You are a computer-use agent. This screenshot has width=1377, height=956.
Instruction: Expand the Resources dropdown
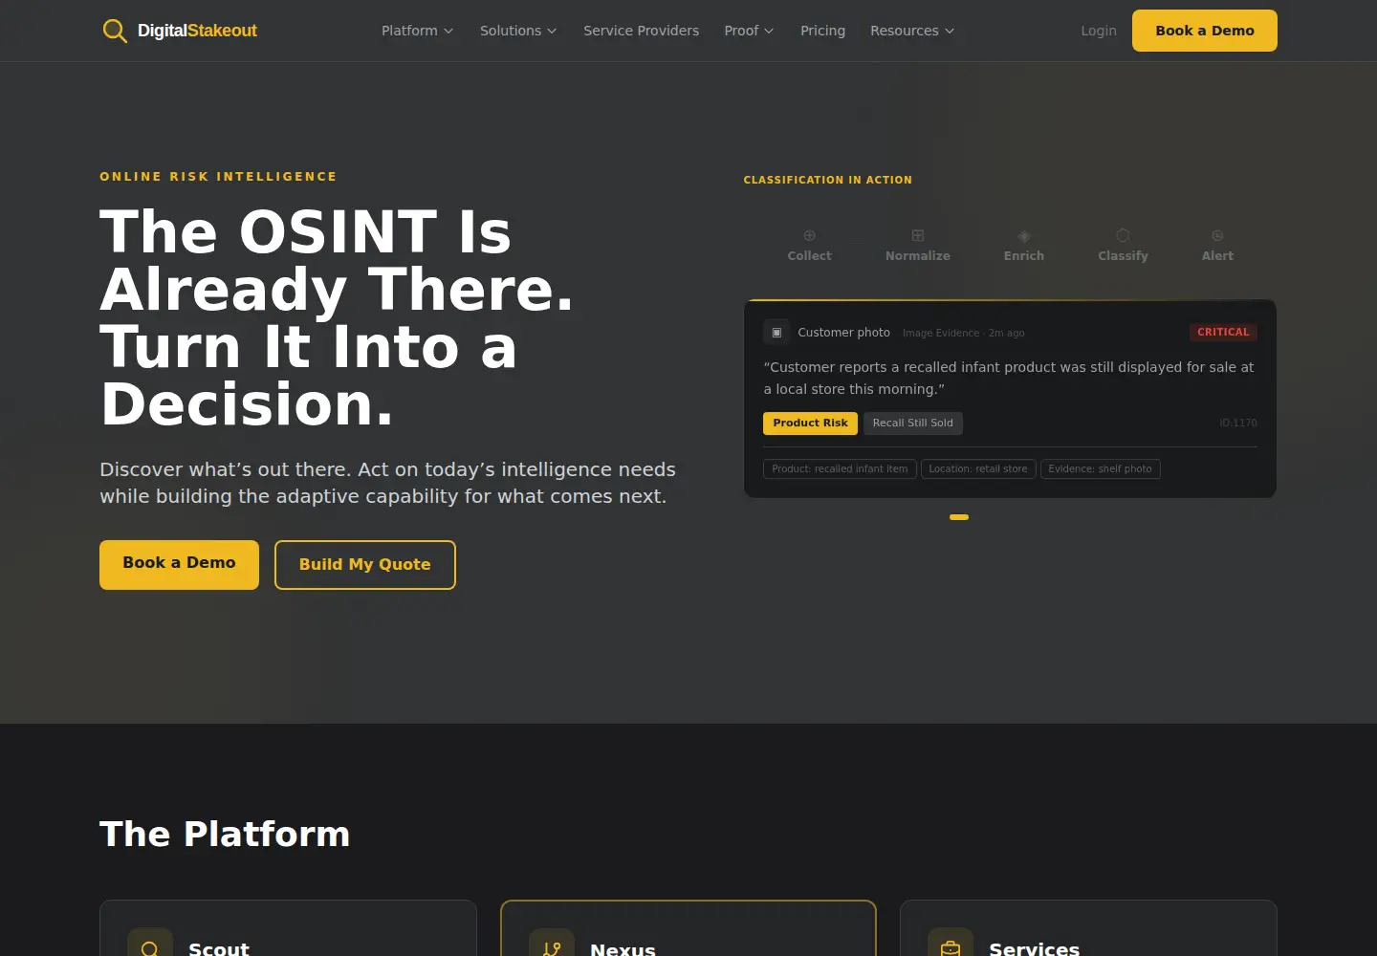click(x=912, y=31)
